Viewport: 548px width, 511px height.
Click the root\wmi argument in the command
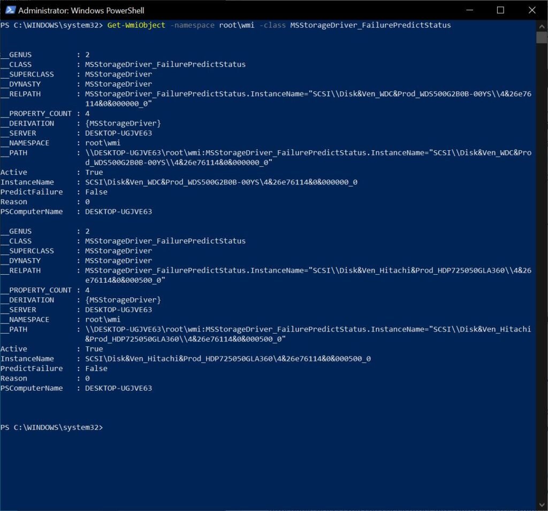pyautogui.click(x=237, y=25)
